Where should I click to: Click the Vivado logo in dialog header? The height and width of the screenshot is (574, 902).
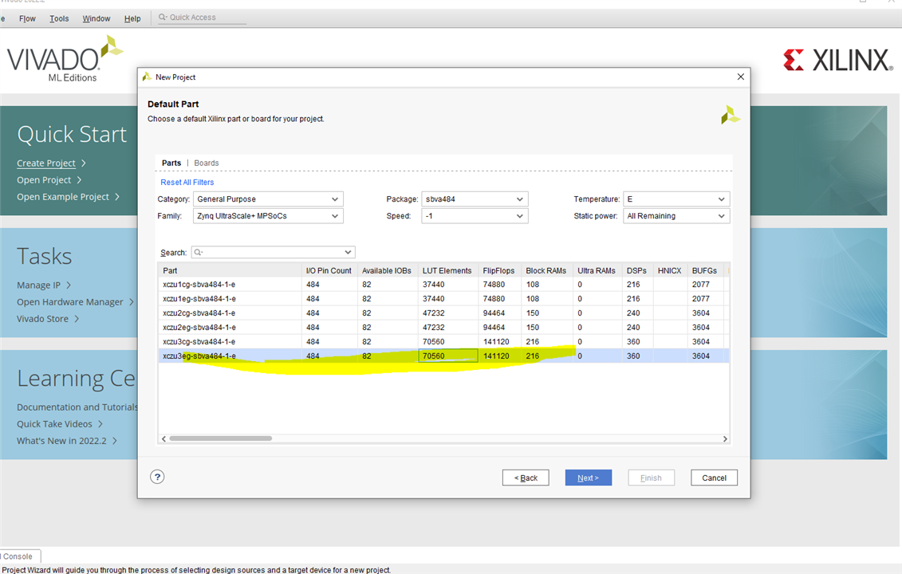coord(730,115)
